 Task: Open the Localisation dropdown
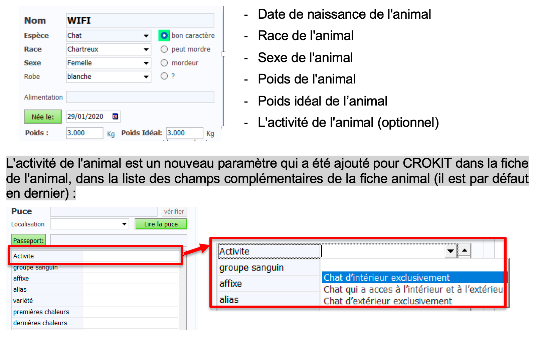click(x=125, y=224)
